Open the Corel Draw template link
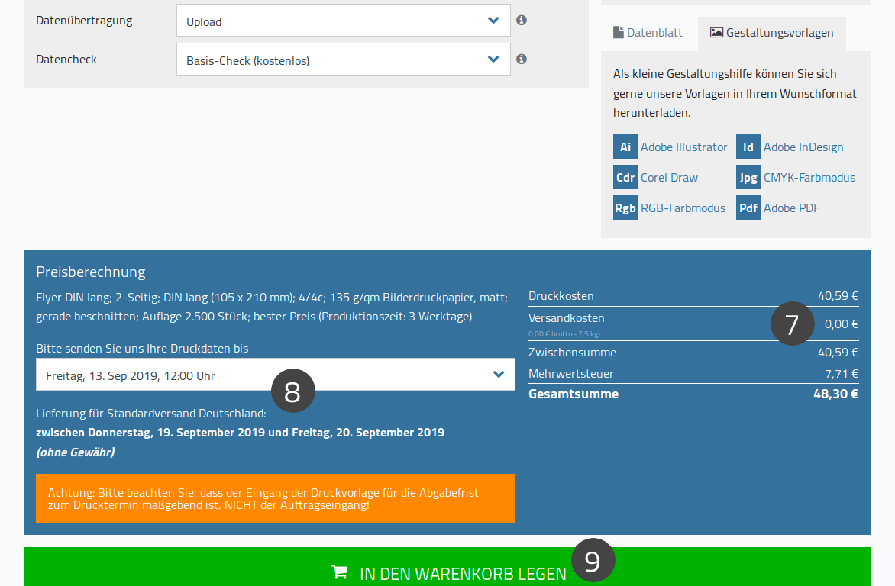The image size is (895, 586). click(x=669, y=178)
